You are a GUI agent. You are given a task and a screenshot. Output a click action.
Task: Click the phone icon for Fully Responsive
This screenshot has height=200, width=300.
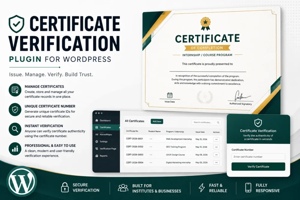click(248, 187)
